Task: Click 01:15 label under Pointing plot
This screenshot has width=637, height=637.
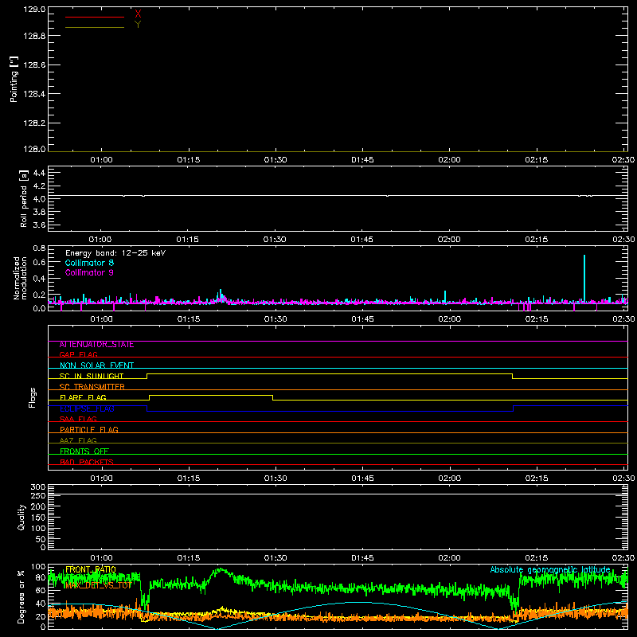Action: click(x=189, y=160)
